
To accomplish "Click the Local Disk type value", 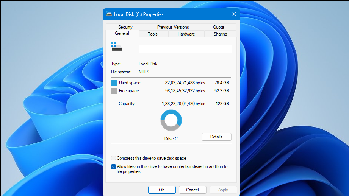I will [148, 64].
